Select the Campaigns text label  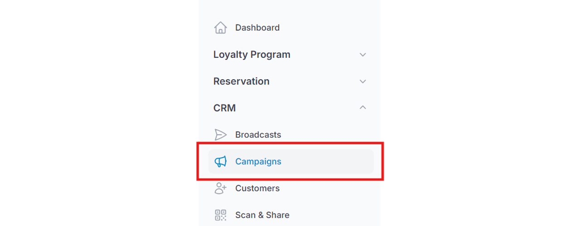pos(258,161)
